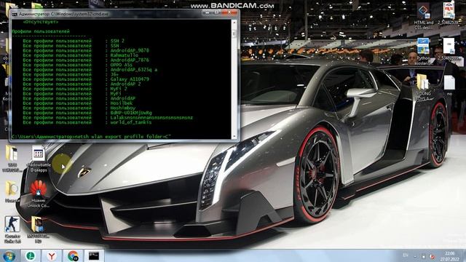The height and width of the screenshot is (262, 466).
Task: Open the HTML and CSS desktop file
Action: click(x=424, y=17)
